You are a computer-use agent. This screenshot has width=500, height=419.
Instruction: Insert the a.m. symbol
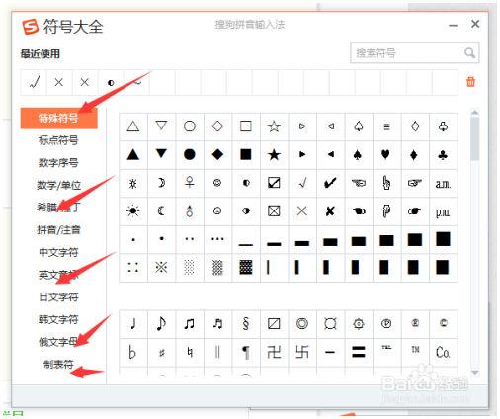443,183
